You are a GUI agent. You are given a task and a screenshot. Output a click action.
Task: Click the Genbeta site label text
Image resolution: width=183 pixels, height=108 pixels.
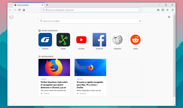[45, 49]
